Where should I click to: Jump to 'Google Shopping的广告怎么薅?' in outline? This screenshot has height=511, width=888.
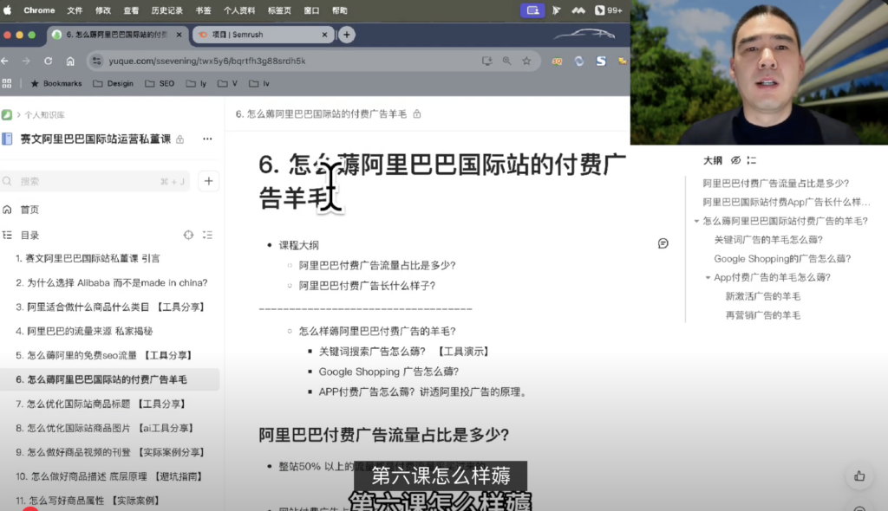pos(781,259)
